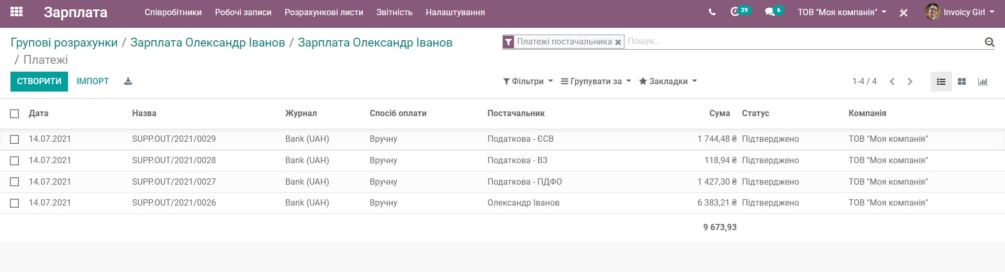Sort by Спосіб оплати column header

pos(398,113)
